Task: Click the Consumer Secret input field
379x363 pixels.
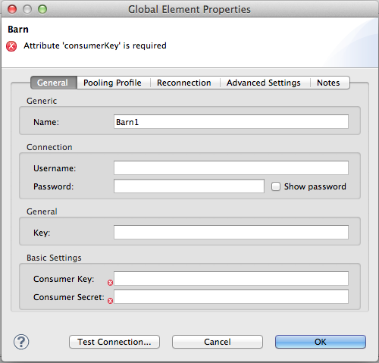Action: tap(231, 296)
